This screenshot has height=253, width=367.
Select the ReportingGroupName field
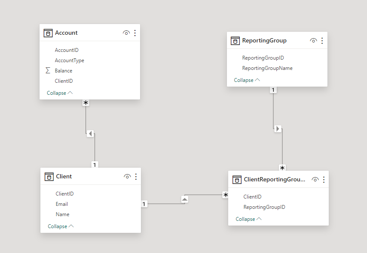tap(267, 68)
